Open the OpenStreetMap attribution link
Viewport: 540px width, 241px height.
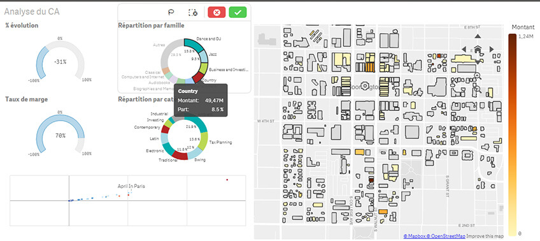pos(445,236)
